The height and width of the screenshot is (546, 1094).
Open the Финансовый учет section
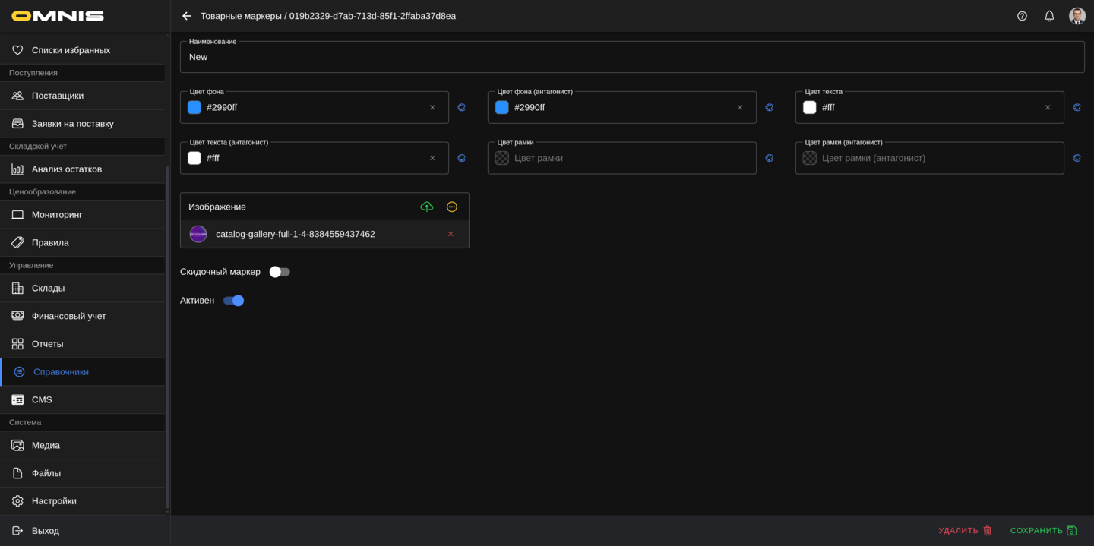[68, 316]
